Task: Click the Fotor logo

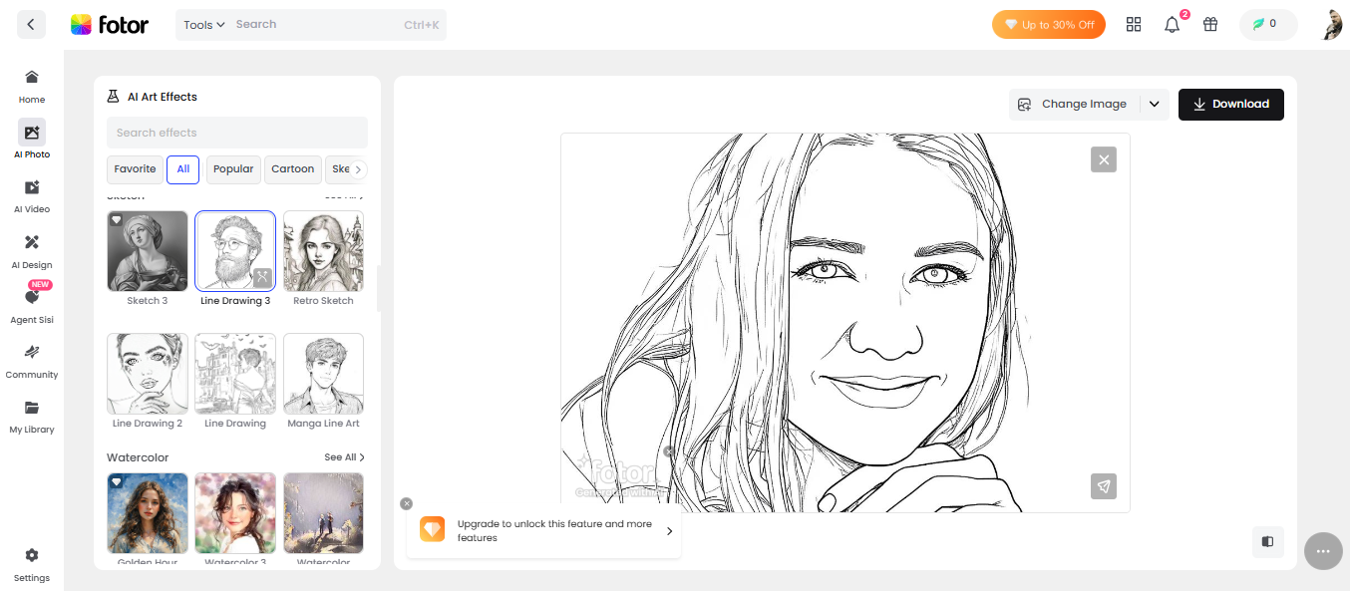Action: coord(110,25)
